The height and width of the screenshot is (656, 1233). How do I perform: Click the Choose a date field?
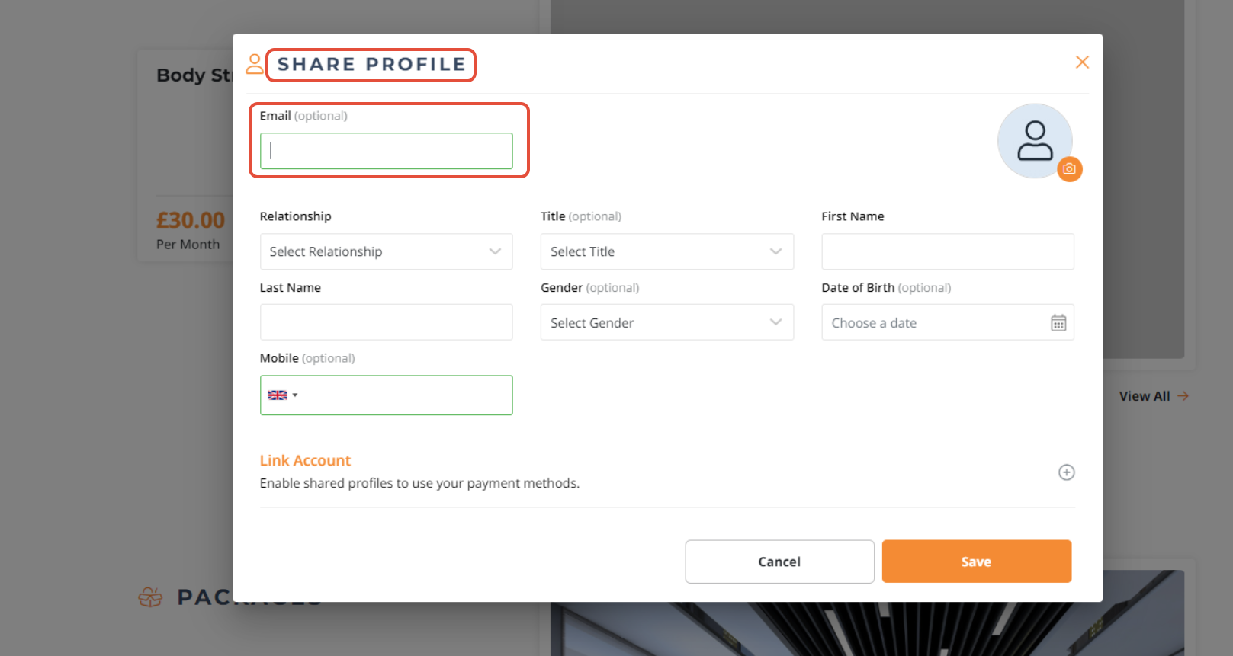[948, 322]
